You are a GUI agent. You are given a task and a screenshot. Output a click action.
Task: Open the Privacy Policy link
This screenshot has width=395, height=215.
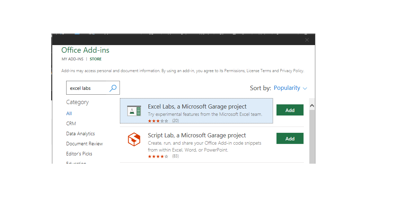click(x=291, y=70)
